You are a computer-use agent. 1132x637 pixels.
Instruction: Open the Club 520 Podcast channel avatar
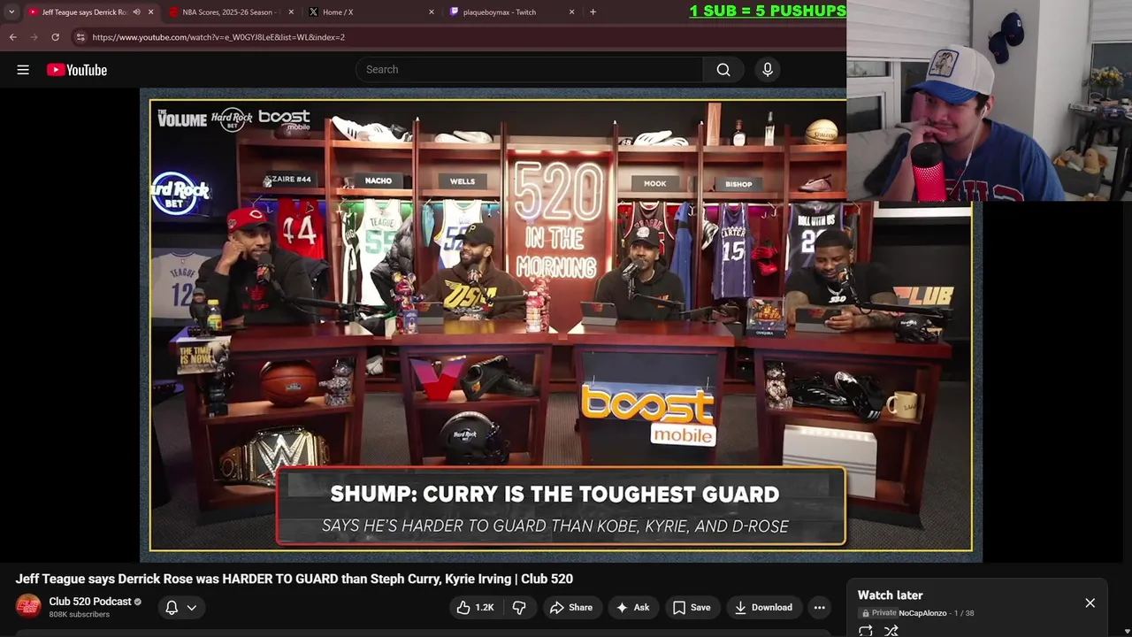[28, 606]
